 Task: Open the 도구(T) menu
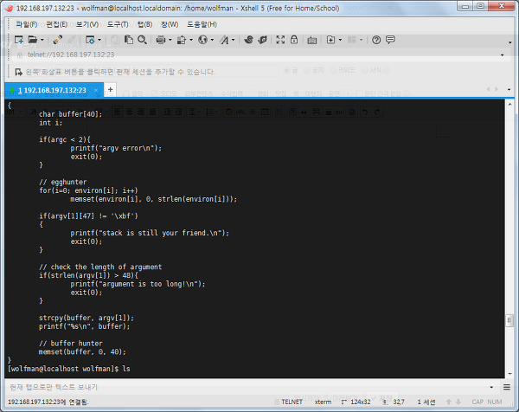pos(118,24)
